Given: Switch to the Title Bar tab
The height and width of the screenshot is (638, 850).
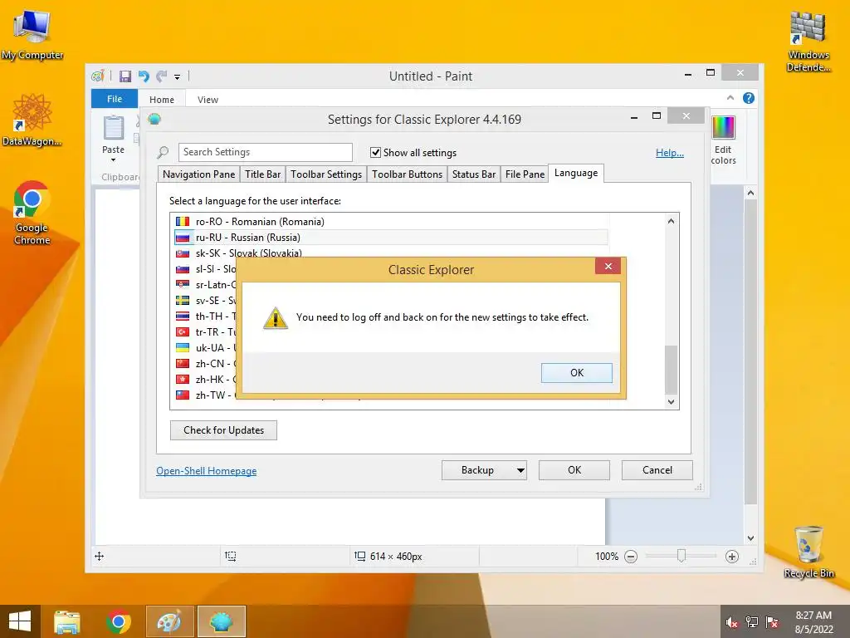Looking at the screenshot, I should (262, 174).
